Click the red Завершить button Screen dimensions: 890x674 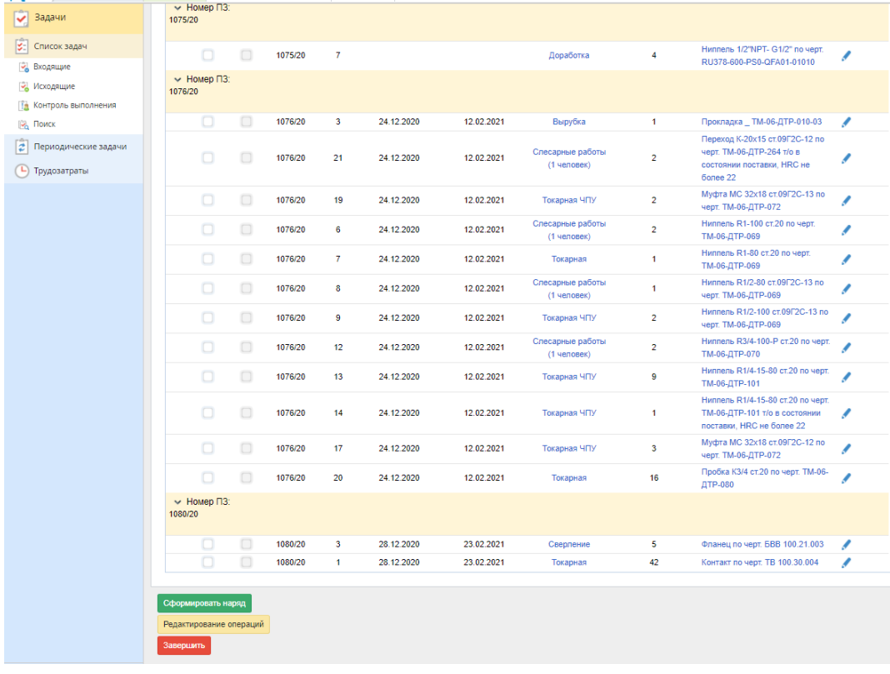tap(184, 646)
